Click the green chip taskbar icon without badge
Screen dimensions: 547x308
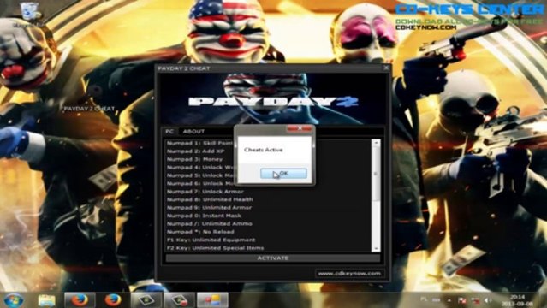click(x=146, y=300)
